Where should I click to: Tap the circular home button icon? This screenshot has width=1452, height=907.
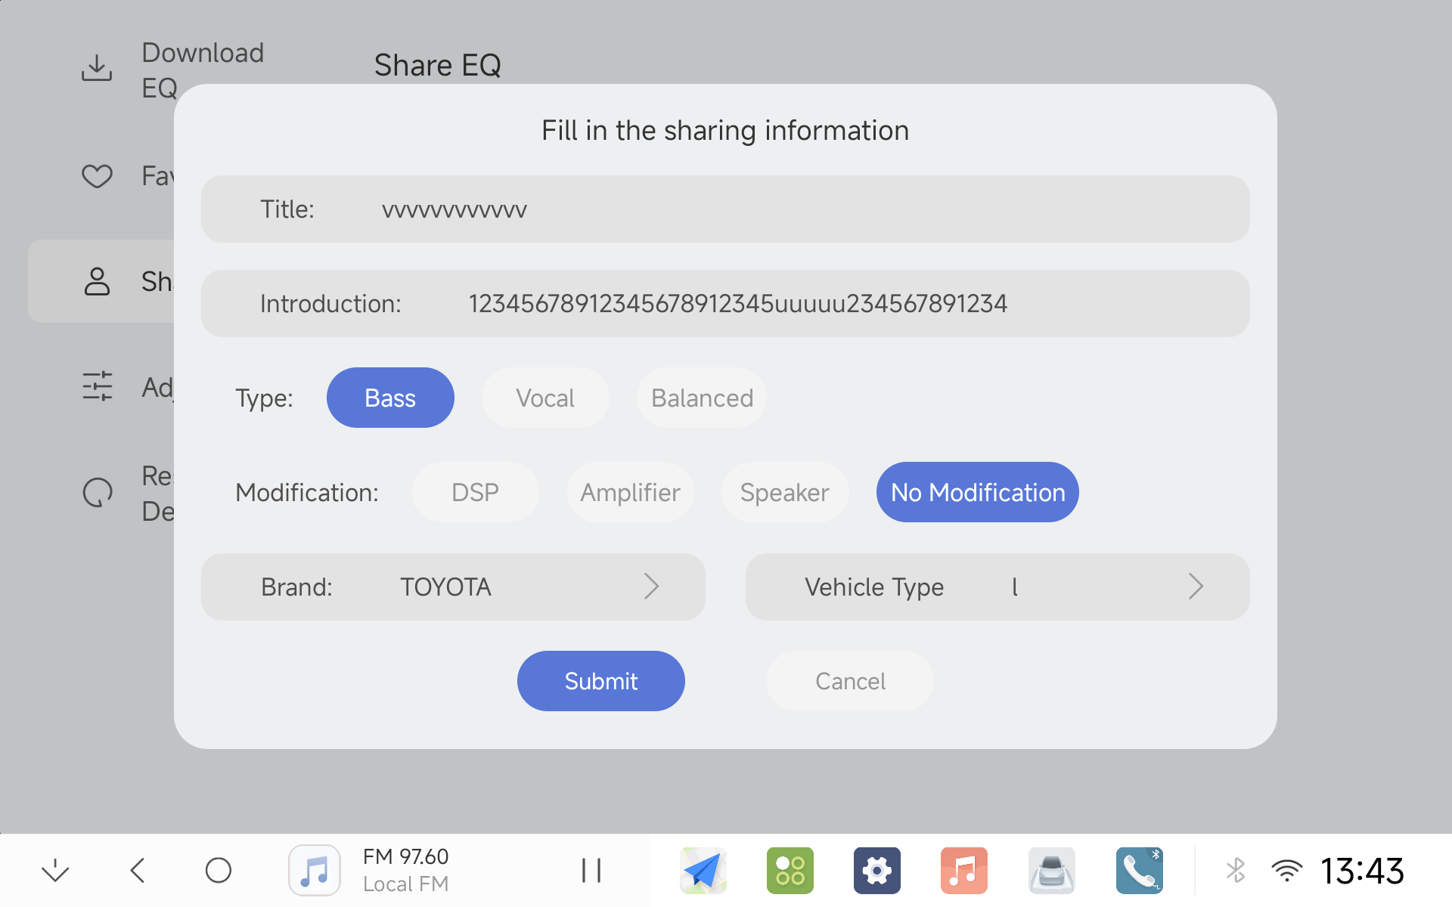pos(218,871)
